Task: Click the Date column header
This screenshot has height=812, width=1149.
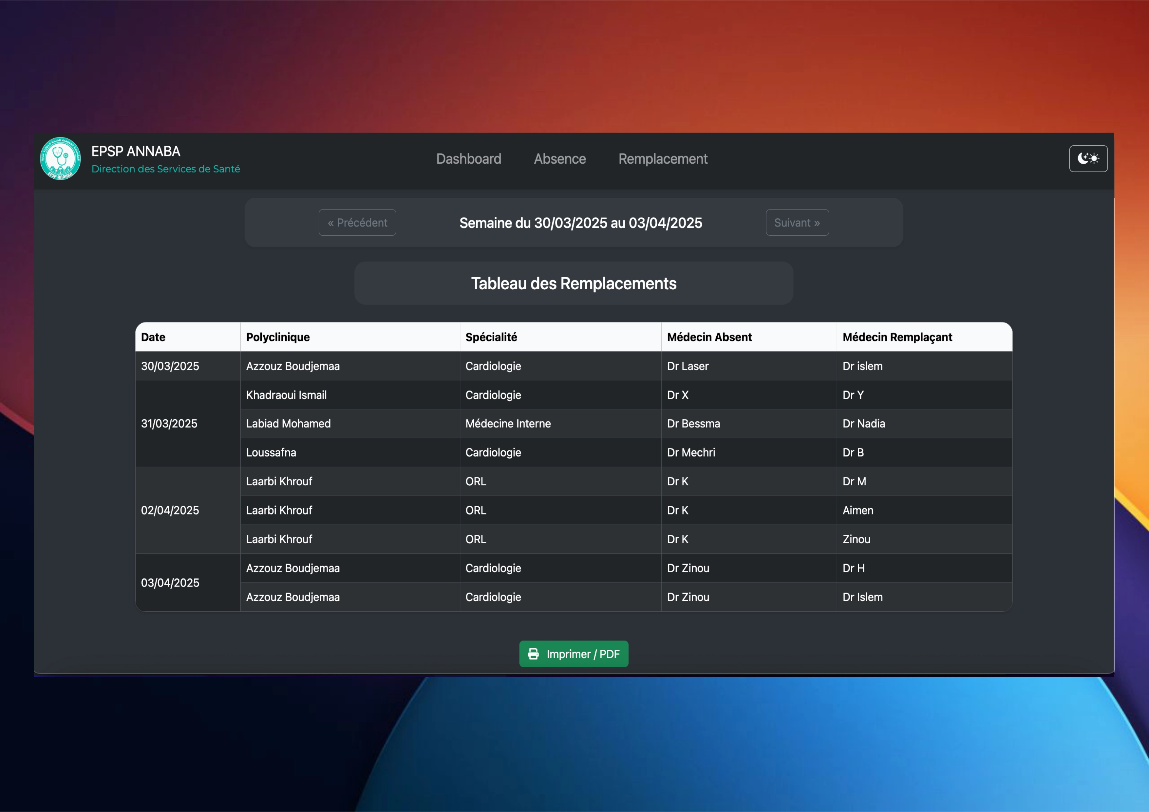Action: coord(153,337)
